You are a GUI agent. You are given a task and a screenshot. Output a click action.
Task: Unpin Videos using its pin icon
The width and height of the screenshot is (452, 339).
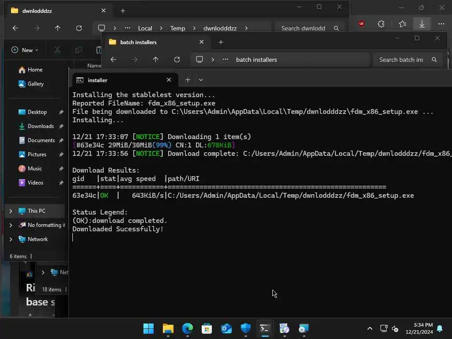[61, 183]
